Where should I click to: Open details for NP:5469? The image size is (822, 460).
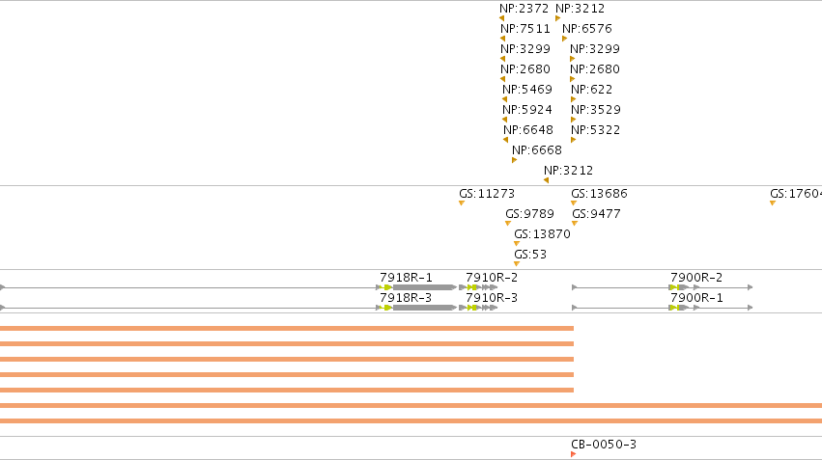pyautogui.click(x=504, y=99)
